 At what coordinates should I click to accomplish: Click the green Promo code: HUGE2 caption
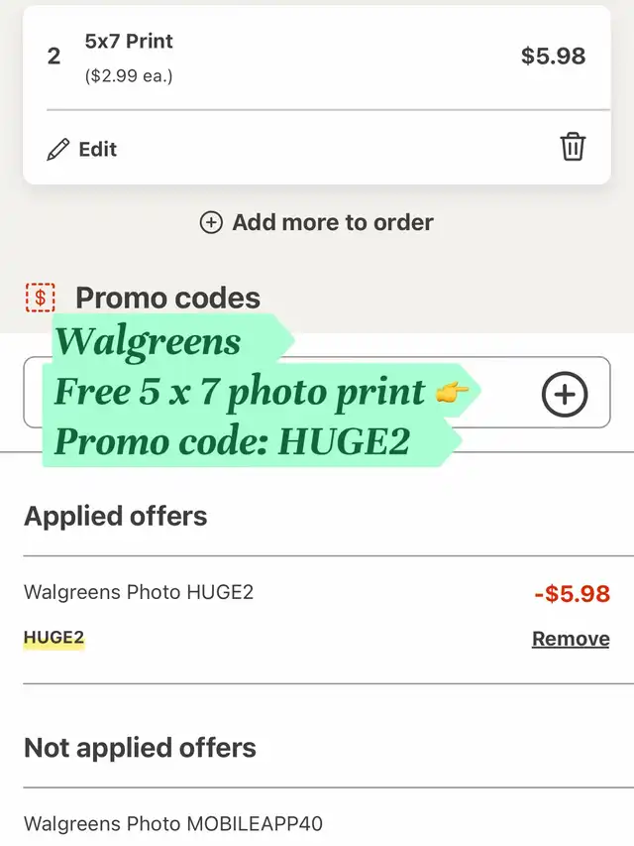tap(233, 441)
